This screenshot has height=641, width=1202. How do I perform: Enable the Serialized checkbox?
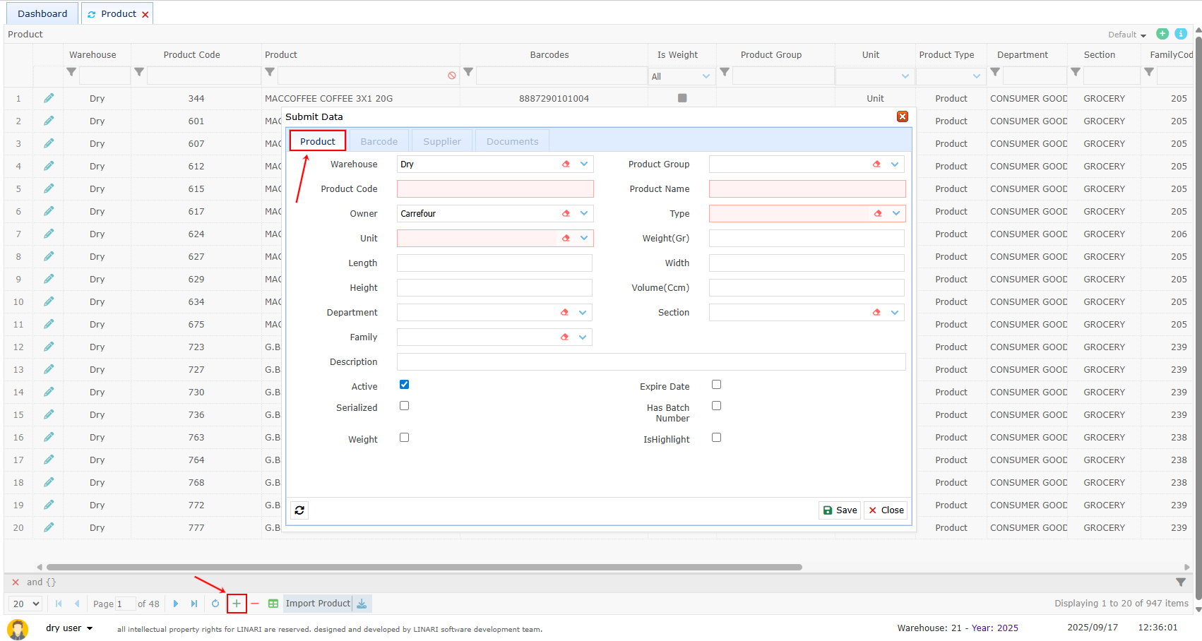point(404,406)
